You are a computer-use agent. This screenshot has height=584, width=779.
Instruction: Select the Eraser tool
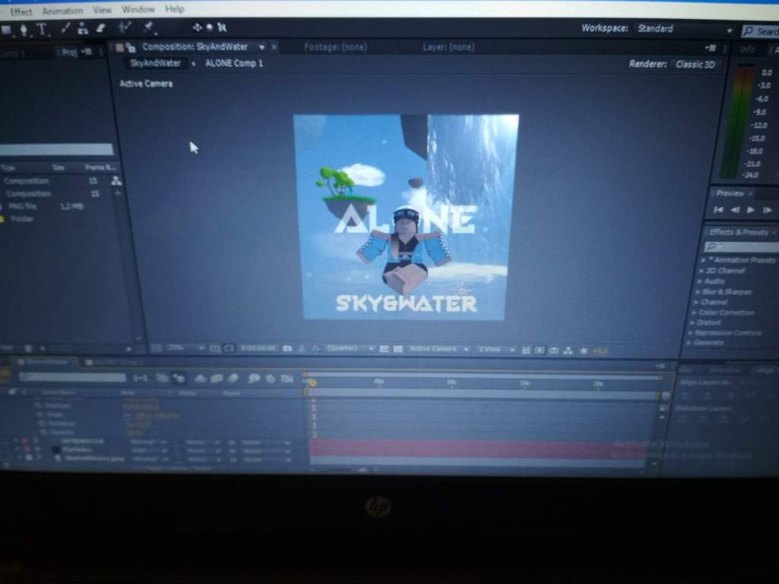pyautogui.click(x=101, y=28)
